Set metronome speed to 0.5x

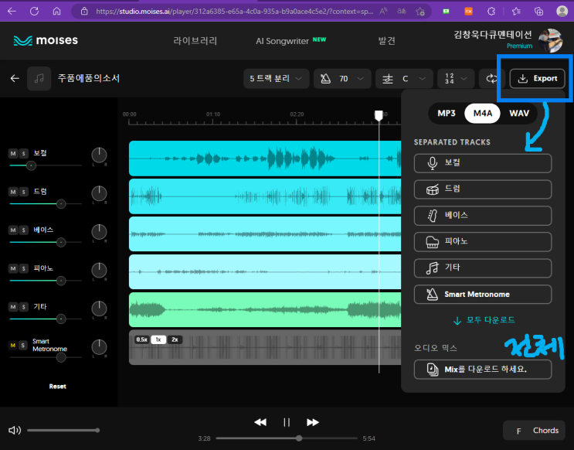pyautogui.click(x=142, y=339)
